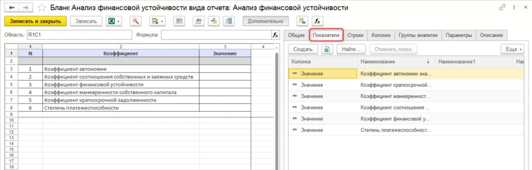Viewport: 532px width, 170px height.
Task: Click the Записать button
Action: (x=86, y=21)
